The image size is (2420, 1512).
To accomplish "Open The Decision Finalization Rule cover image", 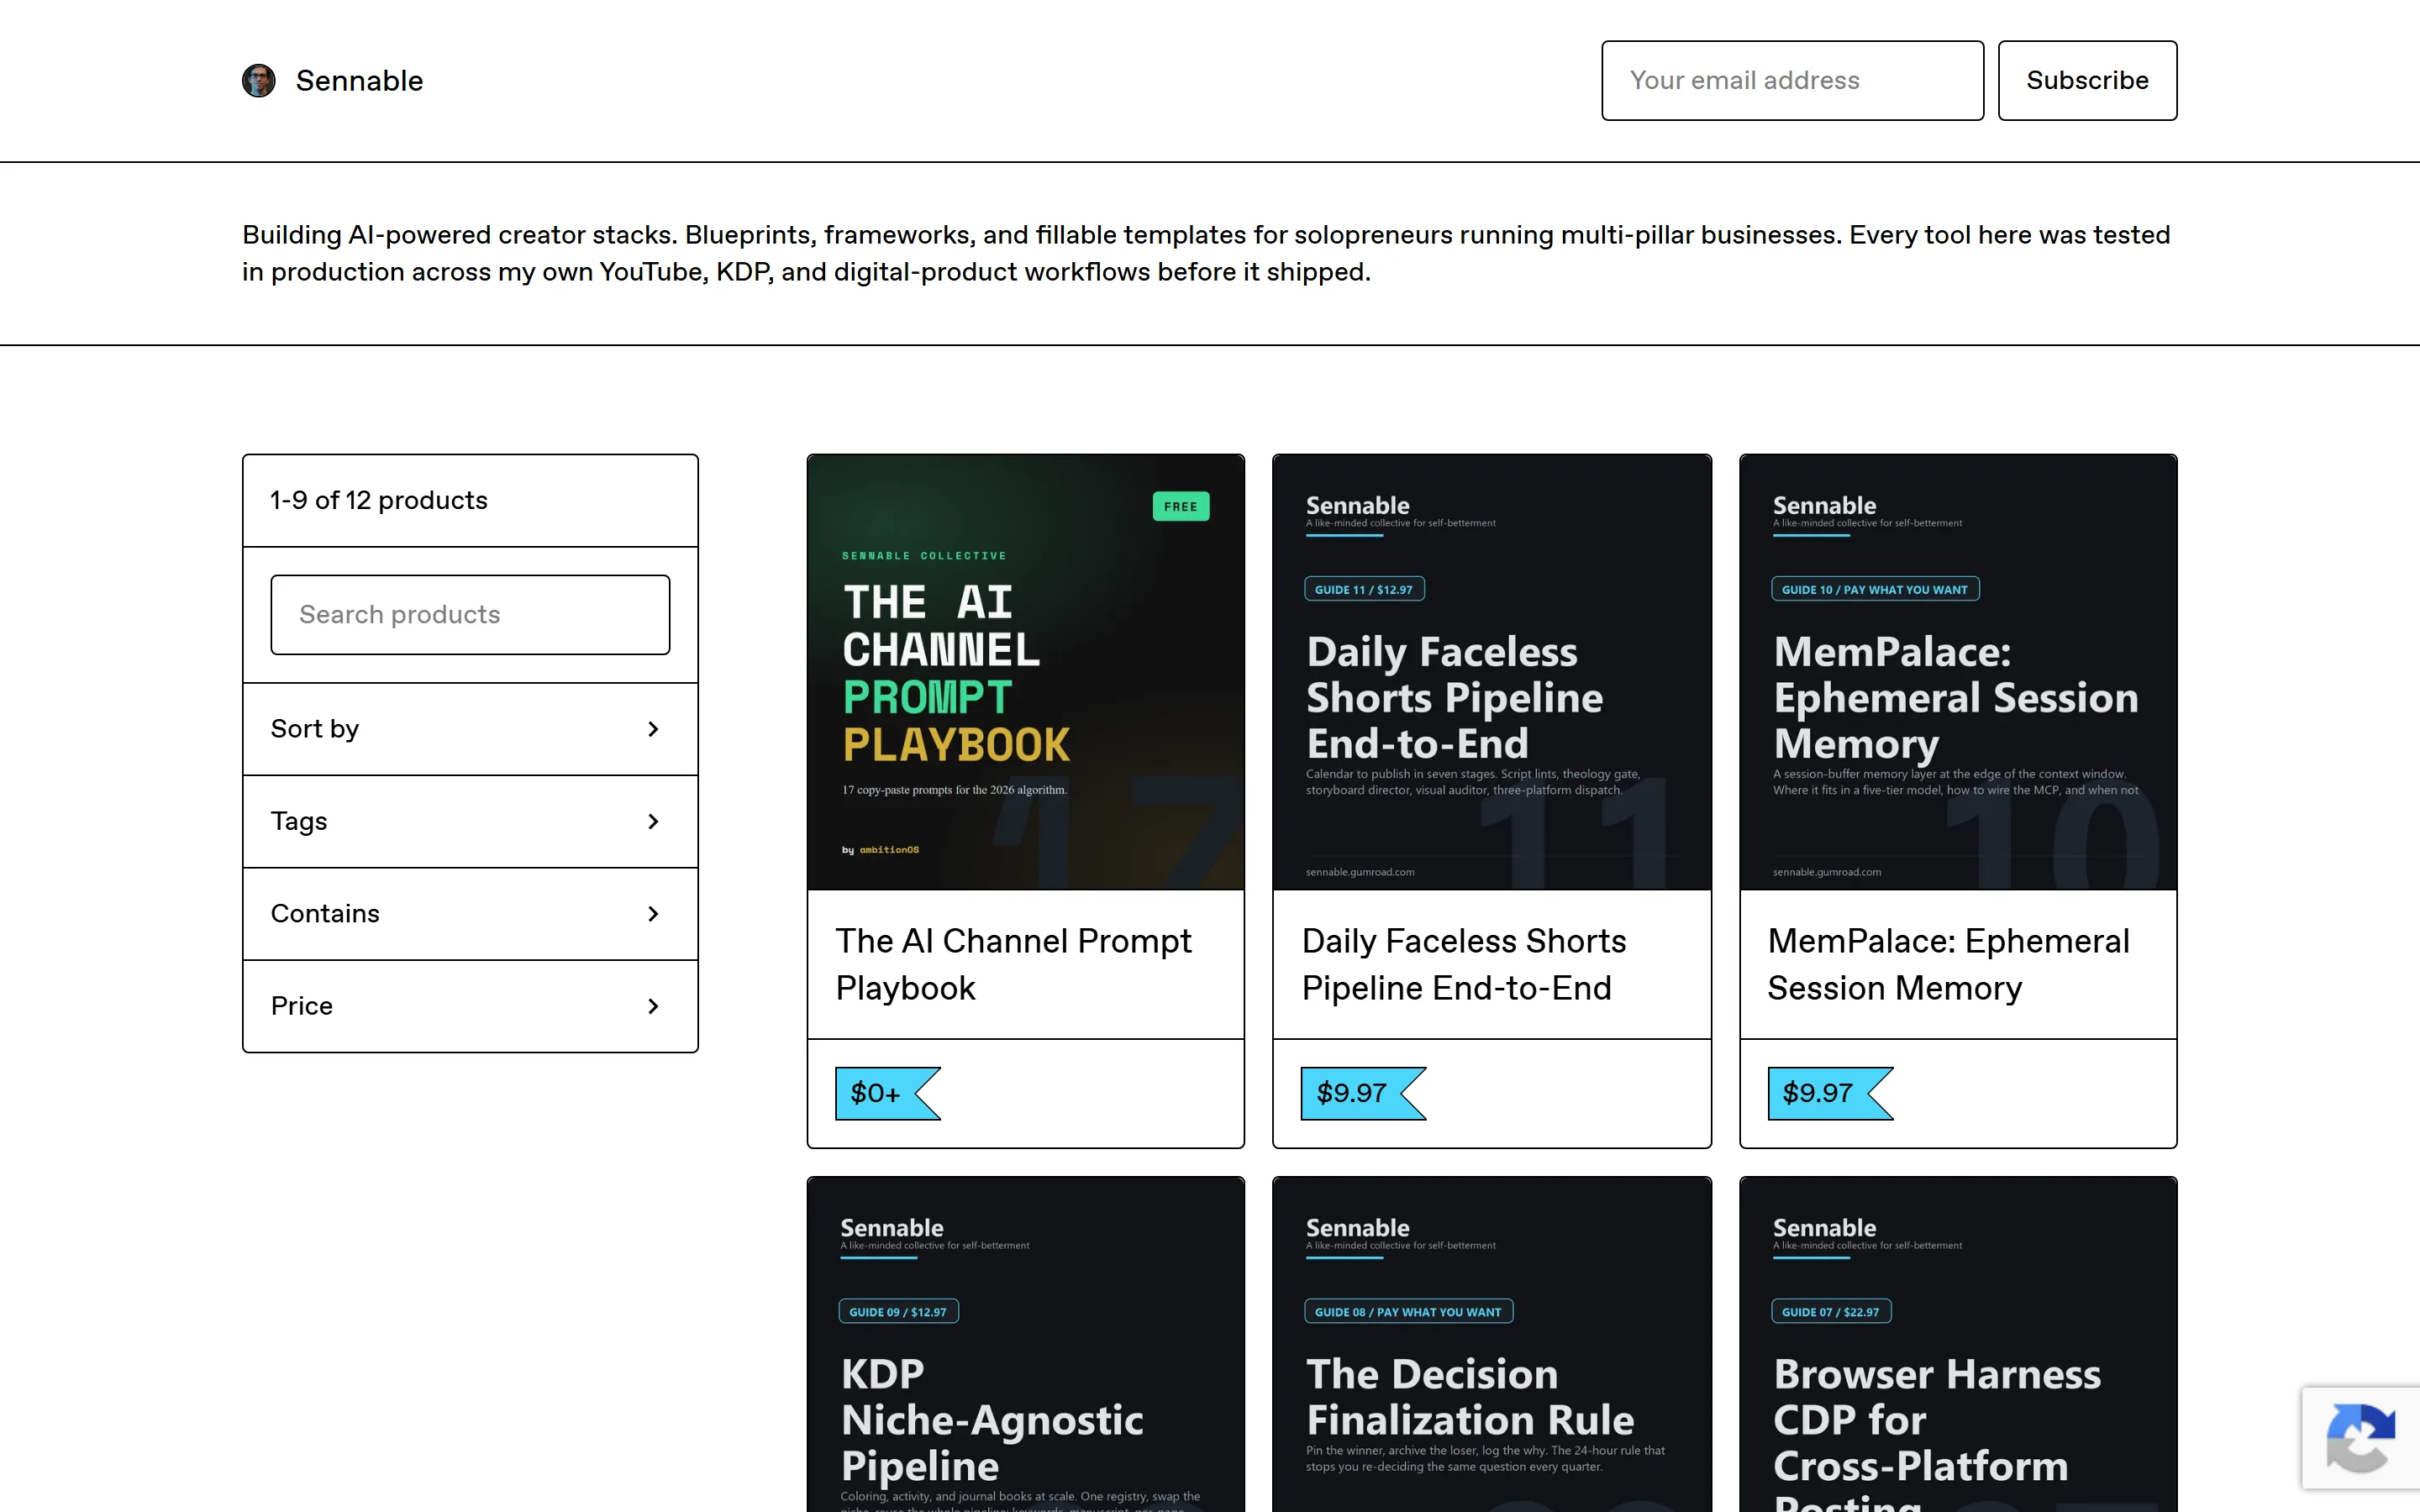I will click(x=1492, y=1344).
